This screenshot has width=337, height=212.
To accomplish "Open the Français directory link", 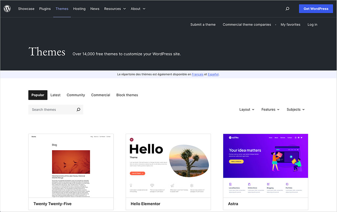I will click(x=197, y=74).
